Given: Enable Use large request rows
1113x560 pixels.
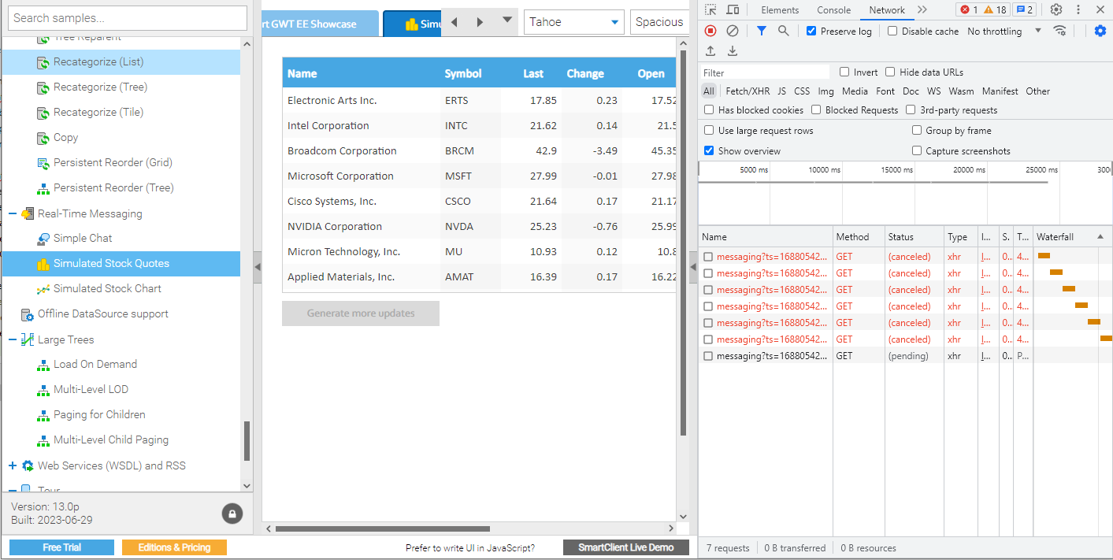Looking at the screenshot, I should coord(709,130).
